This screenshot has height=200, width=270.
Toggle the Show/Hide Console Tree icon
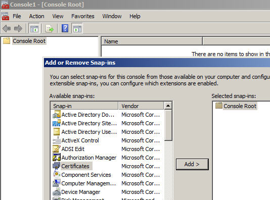click(x=34, y=29)
